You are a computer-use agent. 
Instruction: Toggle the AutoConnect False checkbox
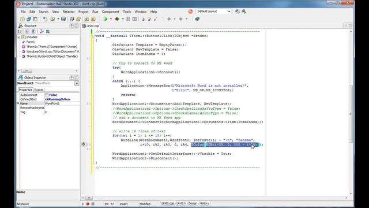click(47, 95)
